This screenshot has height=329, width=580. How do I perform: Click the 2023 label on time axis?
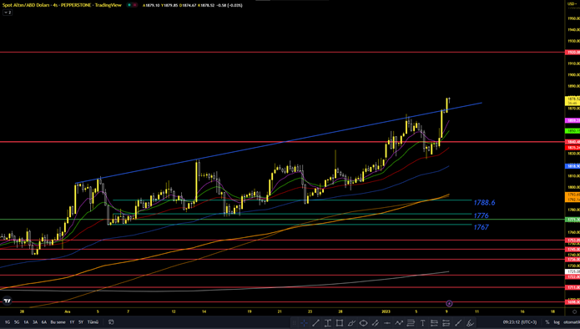coord(386,311)
